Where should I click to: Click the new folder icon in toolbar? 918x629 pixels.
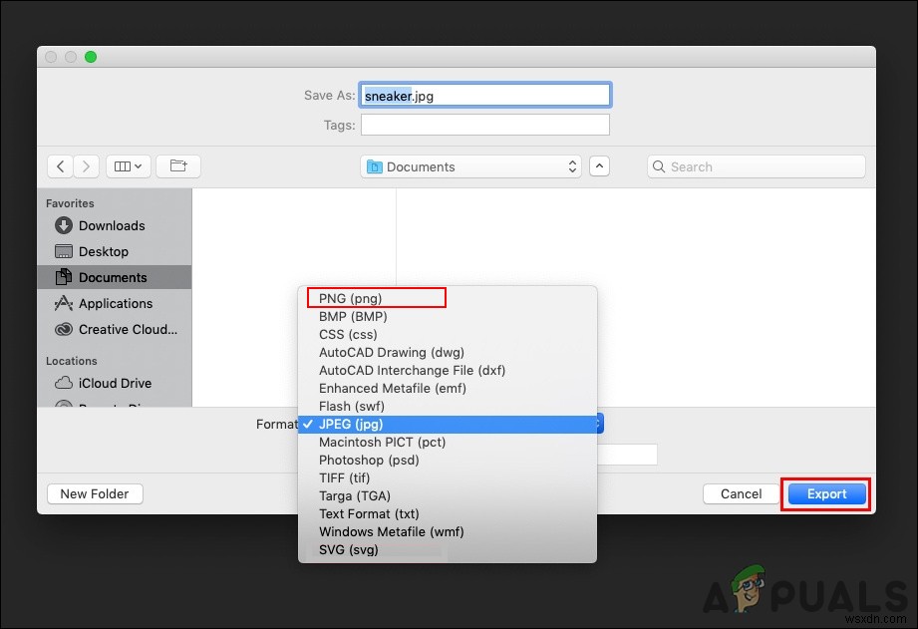178,166
